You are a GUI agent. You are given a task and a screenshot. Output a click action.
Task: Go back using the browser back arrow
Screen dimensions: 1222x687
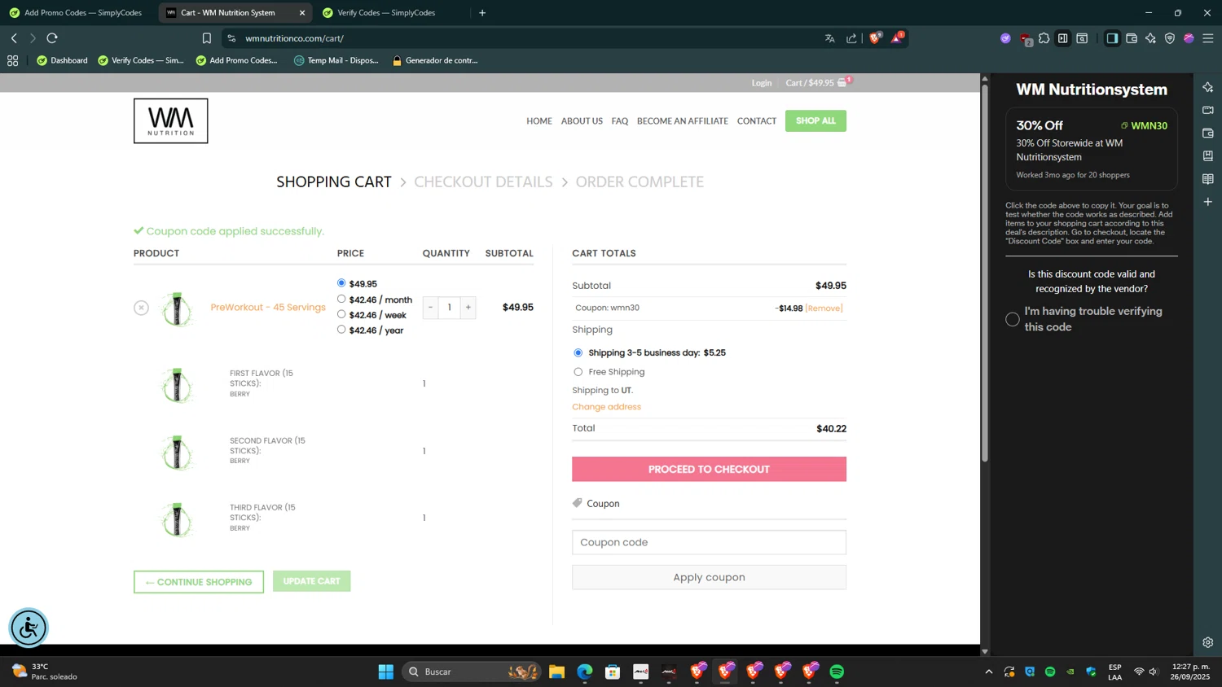[x=14, y=38]
